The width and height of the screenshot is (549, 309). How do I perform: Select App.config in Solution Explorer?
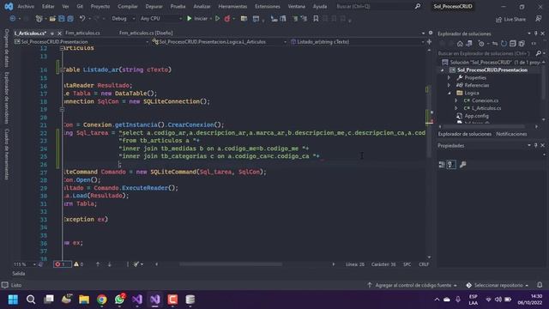click(476, 116)
